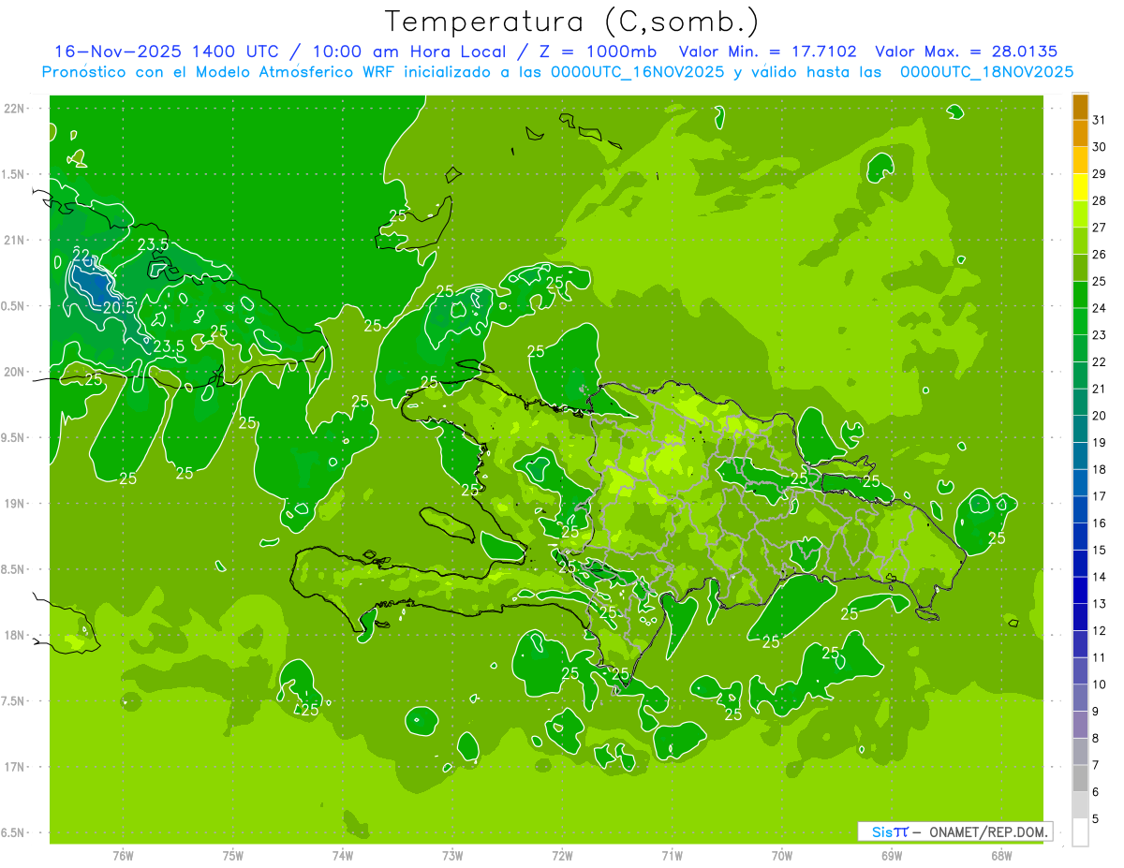Screen dimensions: 1124x868
Task: Pick the green legend color between 23 and 24
Action: click(x=1080, y=321)
